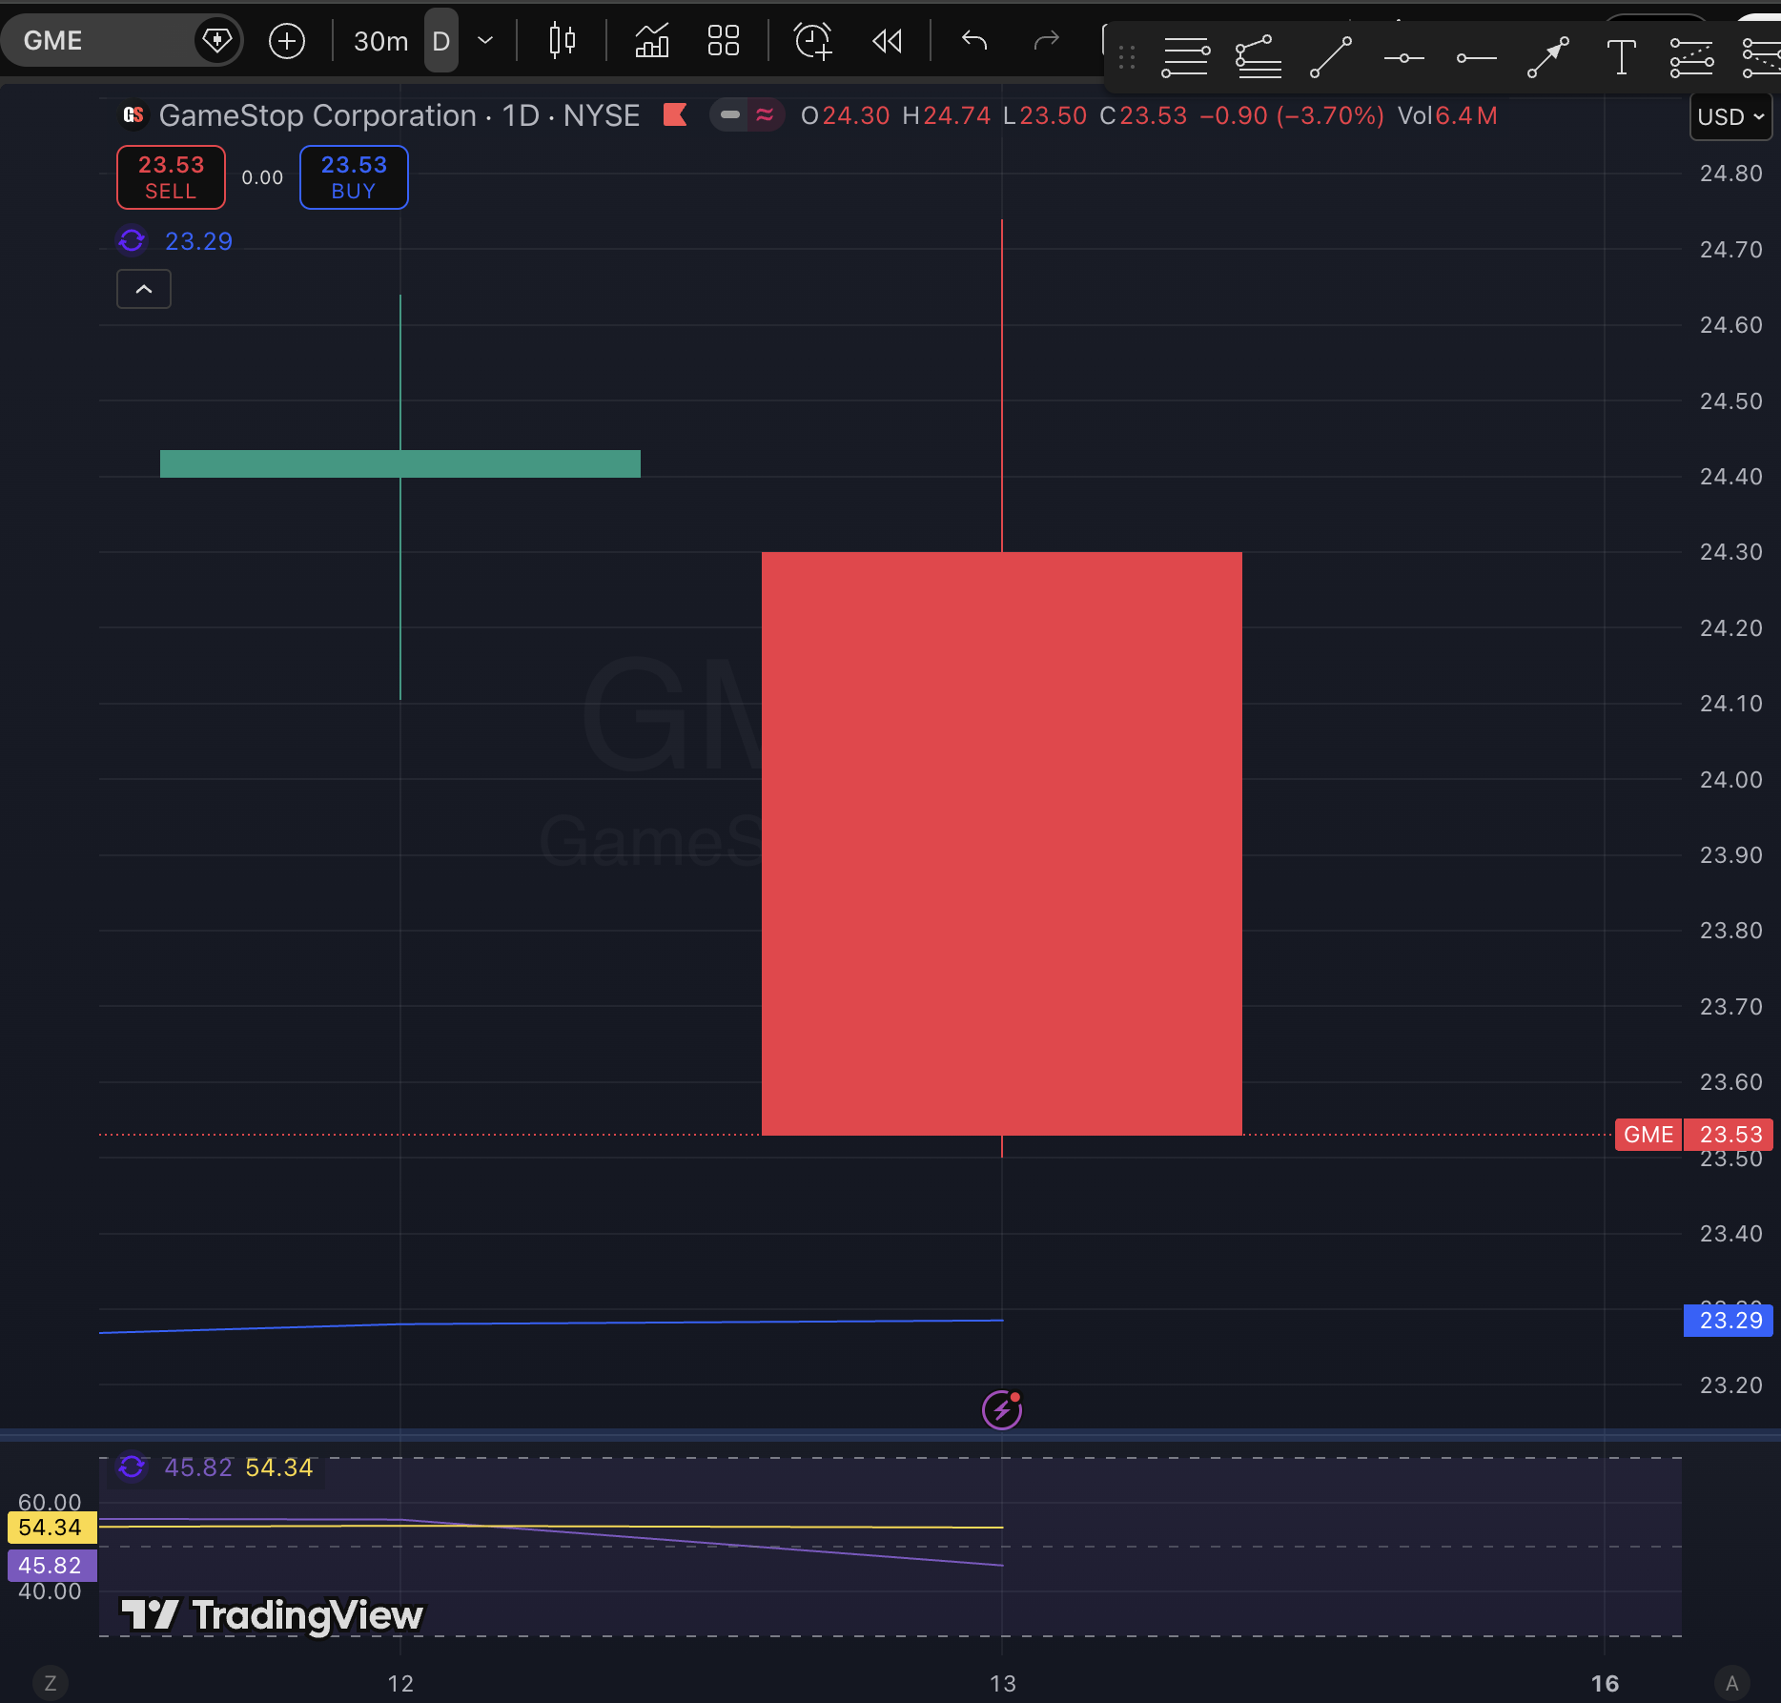Image resolution: width=1781 pixels, height=1703 pixels.
Task: Click the 0.00 spread value
Action: point(262,177)
